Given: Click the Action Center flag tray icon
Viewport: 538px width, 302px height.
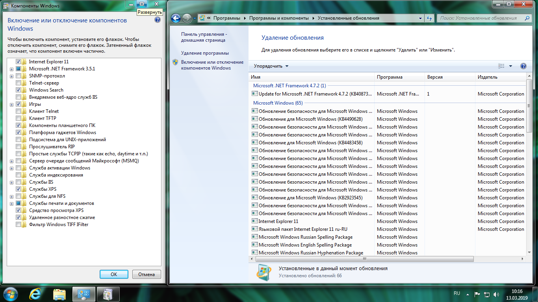Looking at the screenshot, I should (x=477, y=294).
